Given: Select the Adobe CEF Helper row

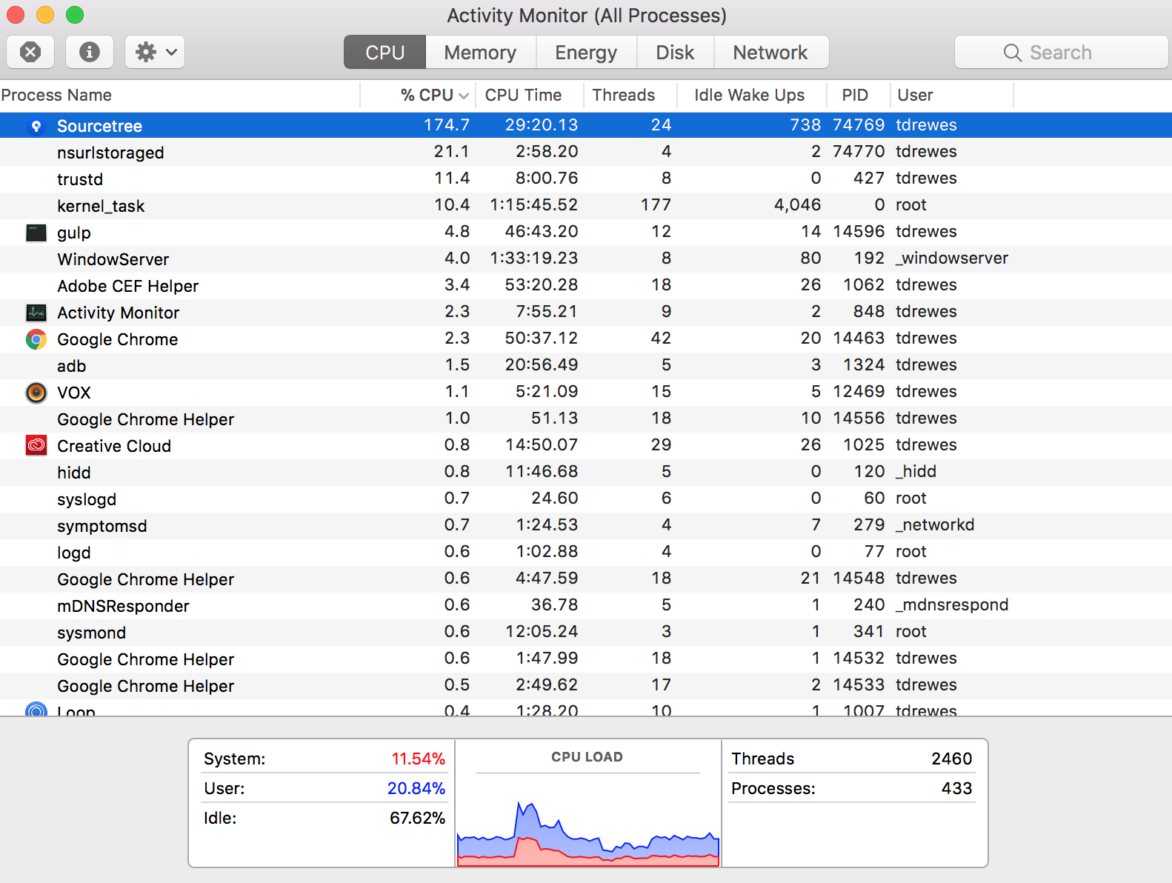Looking at the screenshot, I should (586, 285).
